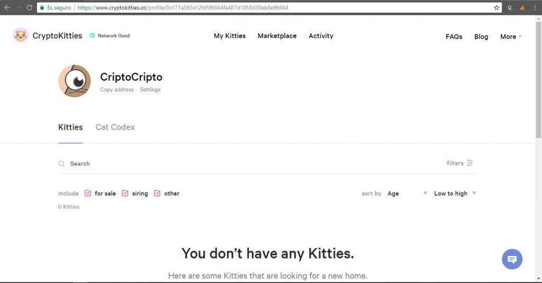Click the page vertical scrollbar thumb
Viewport: 542px width, 283px height.
(x=538, y=80)
